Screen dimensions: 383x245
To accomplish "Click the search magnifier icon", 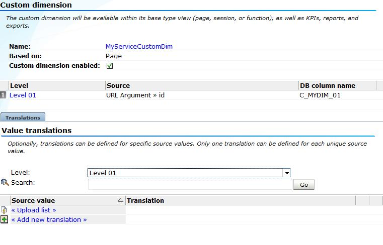I will 5,182.
